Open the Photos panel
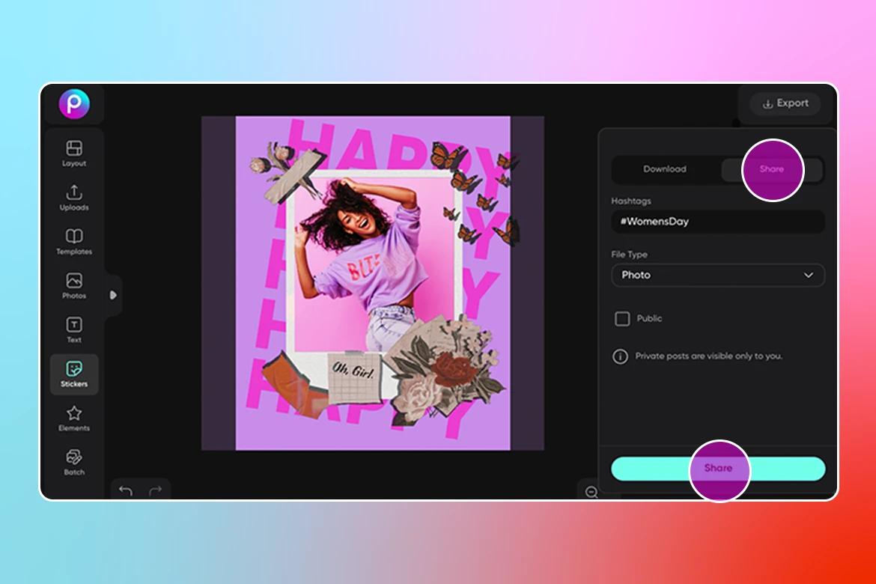Viewport: 876px width, 584px height. [74, 285]
